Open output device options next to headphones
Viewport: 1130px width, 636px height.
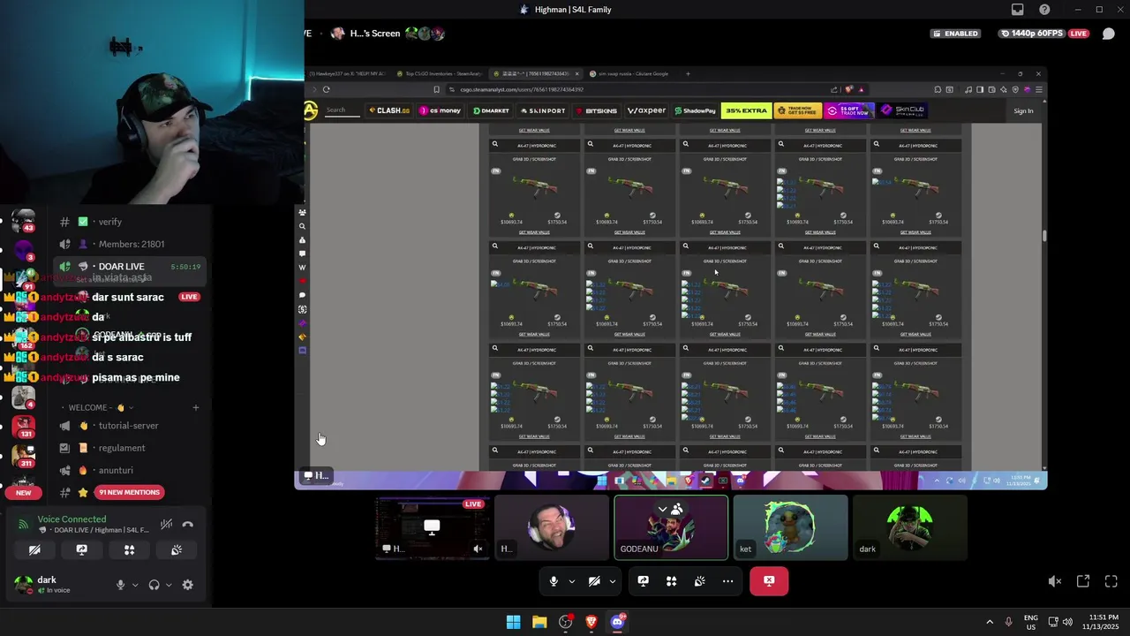point(169,585)
